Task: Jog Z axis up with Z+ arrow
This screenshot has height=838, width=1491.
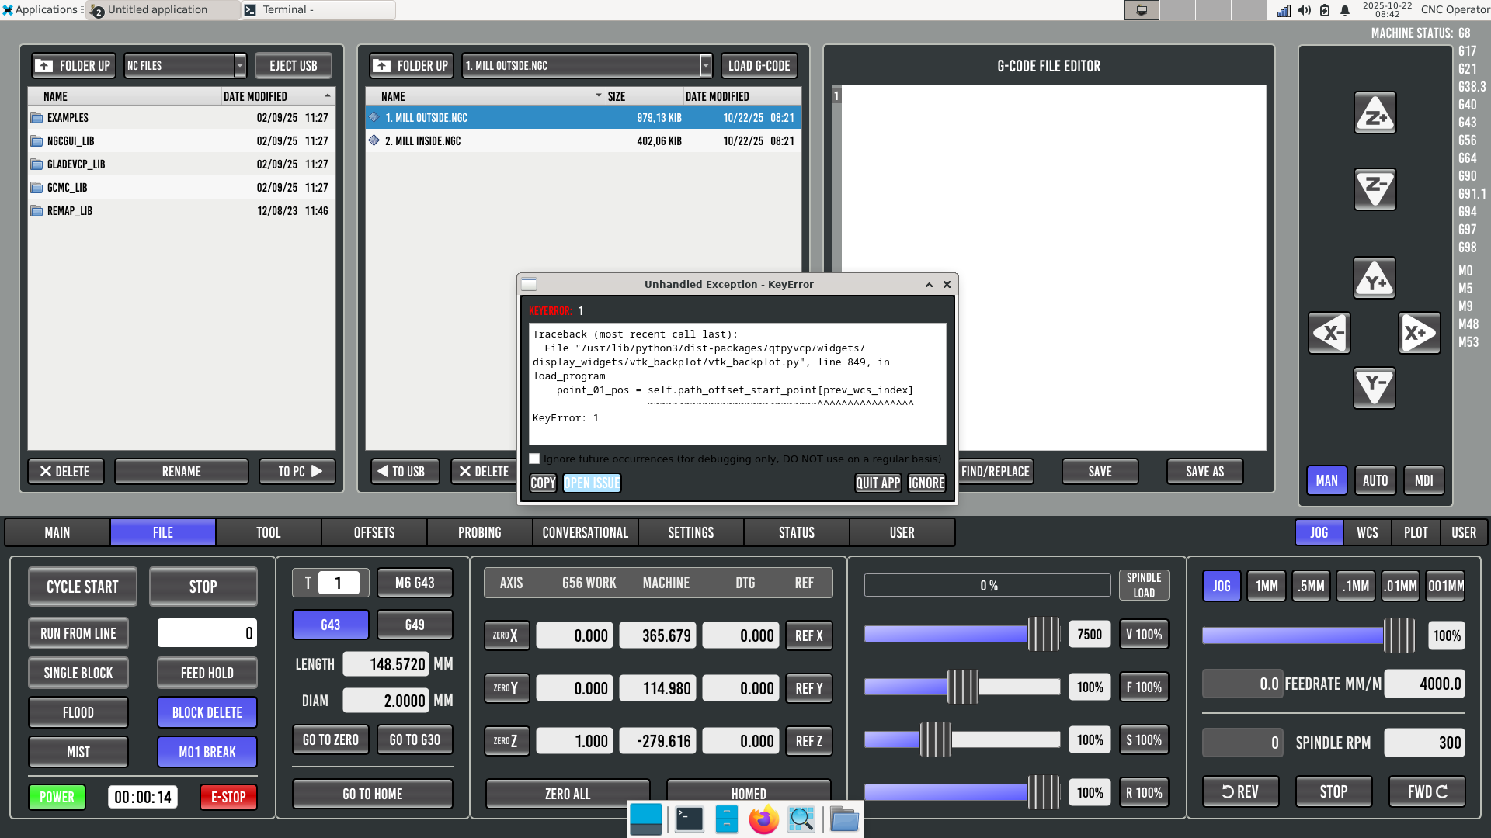Action: click(1375, 113)
